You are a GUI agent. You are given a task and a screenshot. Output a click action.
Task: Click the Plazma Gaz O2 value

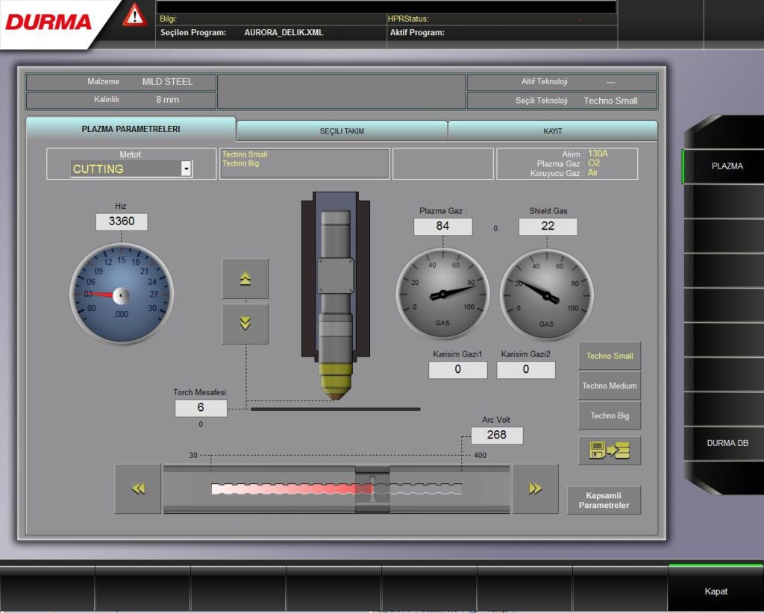[593, 163]
